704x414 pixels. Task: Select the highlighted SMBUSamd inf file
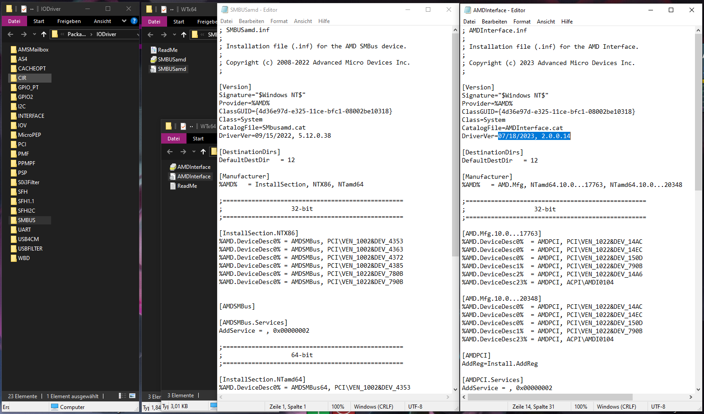coord(168,69)
